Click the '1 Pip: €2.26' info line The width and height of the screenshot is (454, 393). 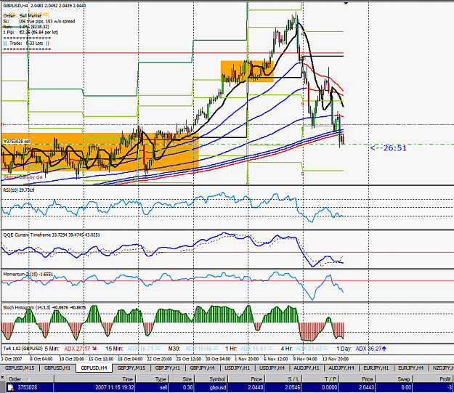31,32
